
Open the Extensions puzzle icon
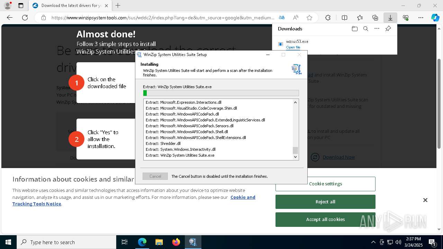pyautogui.click(x=328, y=18)
